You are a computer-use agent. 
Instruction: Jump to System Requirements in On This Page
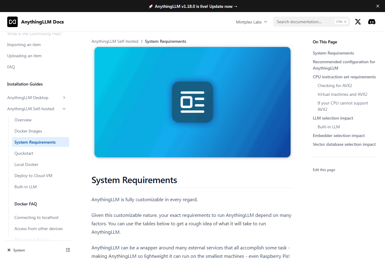[x=333, y=53]
